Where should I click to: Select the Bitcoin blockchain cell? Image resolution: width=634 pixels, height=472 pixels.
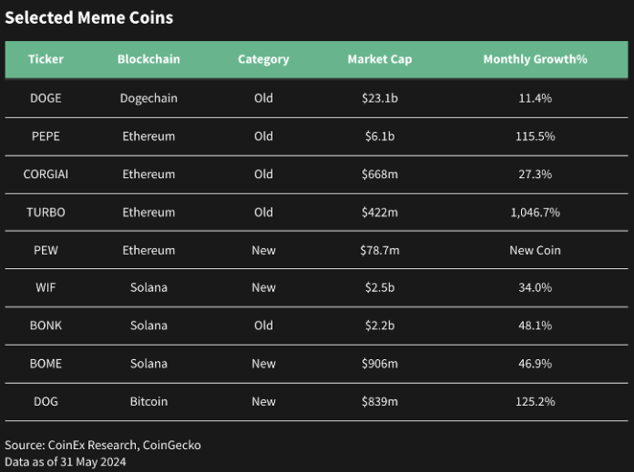click(148, 401)
